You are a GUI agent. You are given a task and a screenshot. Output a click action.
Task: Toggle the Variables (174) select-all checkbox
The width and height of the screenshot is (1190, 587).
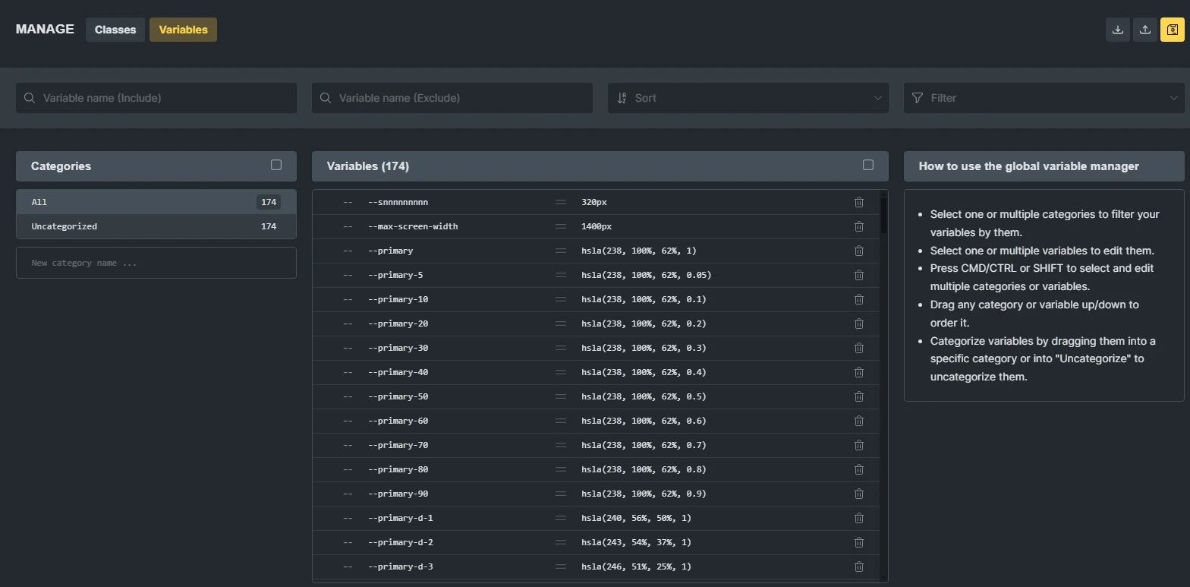click(867, 165)
